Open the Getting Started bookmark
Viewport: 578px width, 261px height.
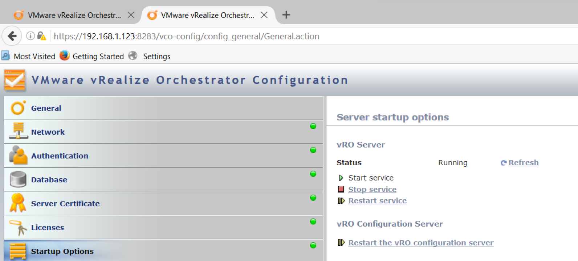point(98,56)
